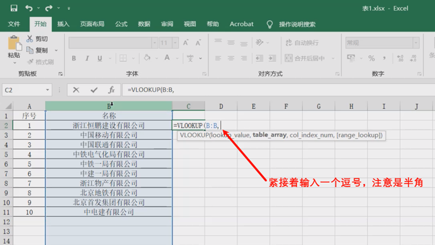435x245 pixels.
Task: Click the Comma Style icon
Action: point(384,58)
